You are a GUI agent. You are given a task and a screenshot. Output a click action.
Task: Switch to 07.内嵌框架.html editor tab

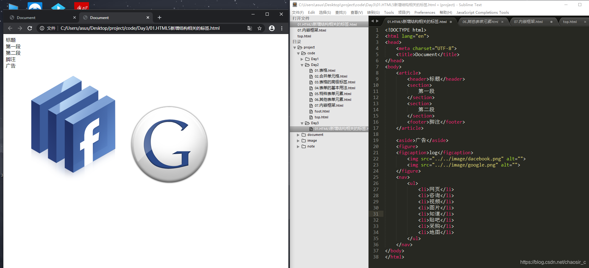point(528,22)
